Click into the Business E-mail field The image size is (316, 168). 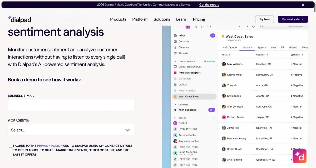pos(71,105)
